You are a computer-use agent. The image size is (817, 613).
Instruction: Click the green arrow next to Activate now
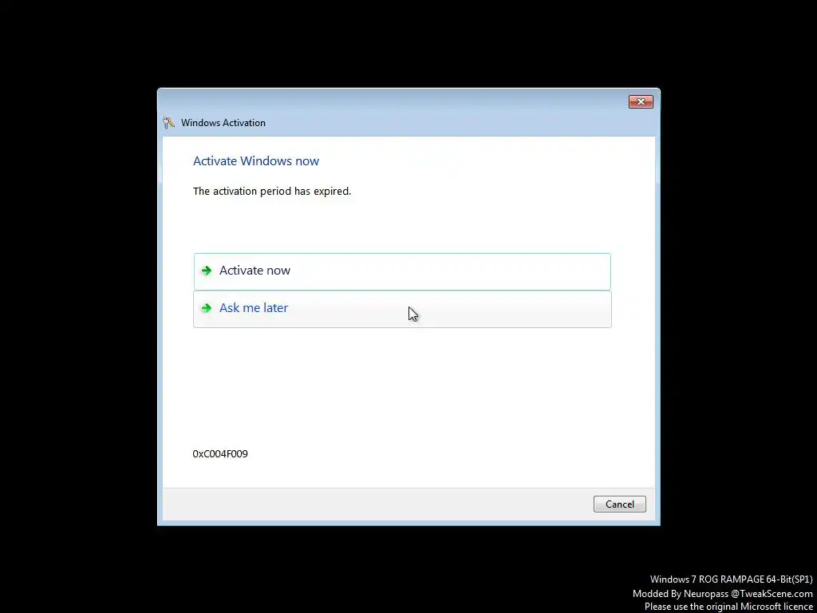point(207,271)
